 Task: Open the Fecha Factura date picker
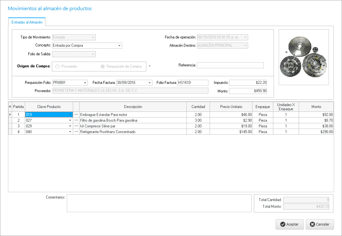150,83
